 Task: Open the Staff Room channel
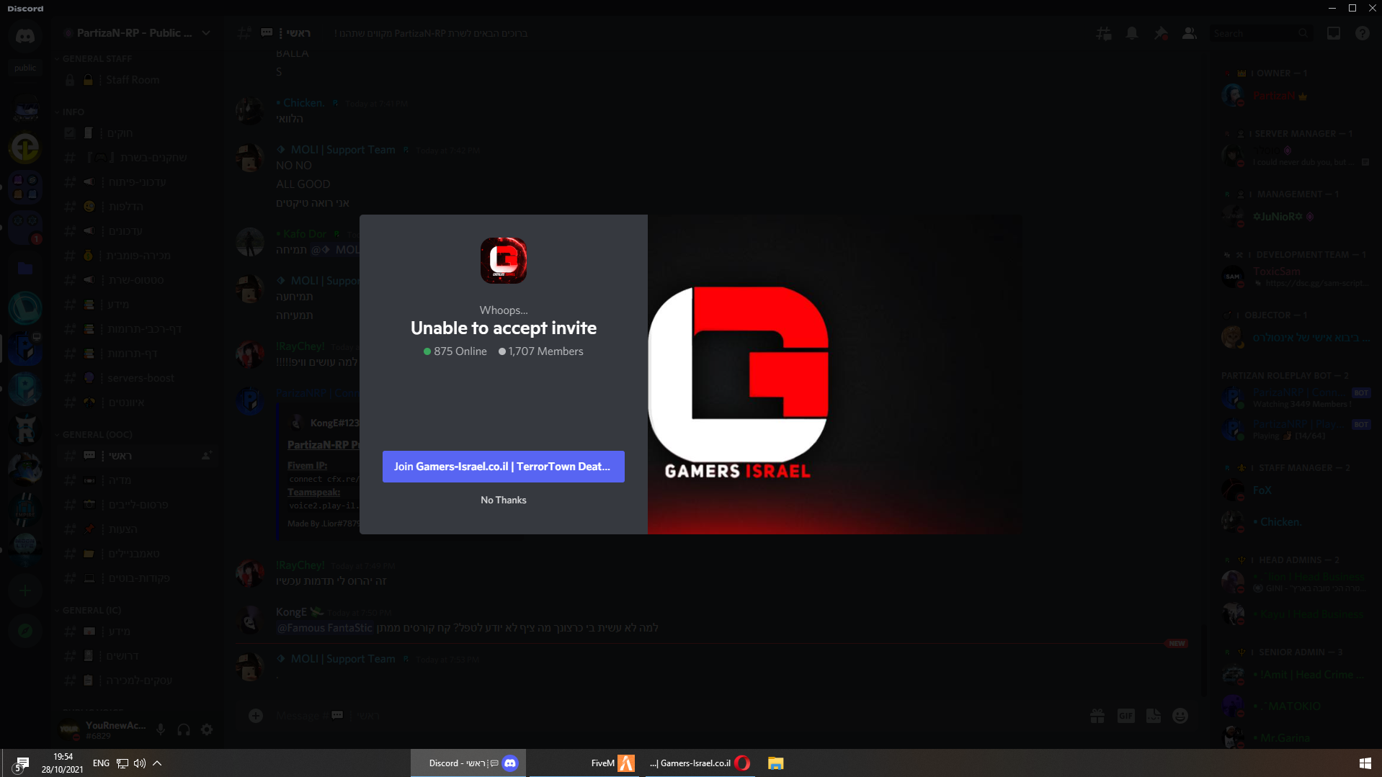[x=133, y=80]
